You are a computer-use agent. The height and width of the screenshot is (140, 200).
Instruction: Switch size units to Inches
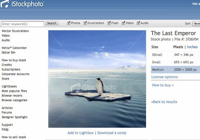coord(192,47)
